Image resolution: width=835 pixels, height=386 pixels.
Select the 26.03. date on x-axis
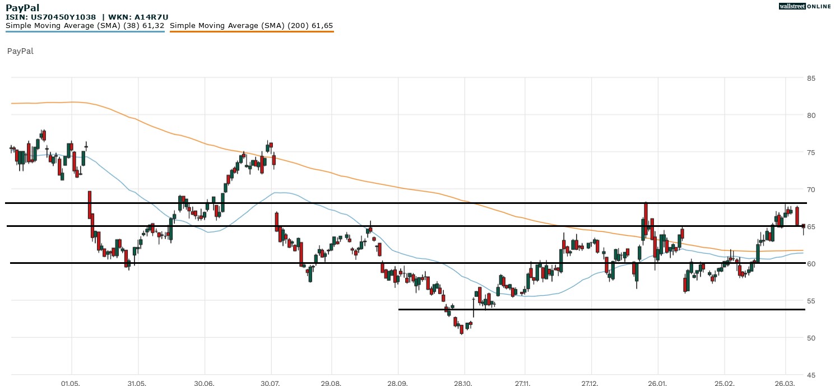785,384
